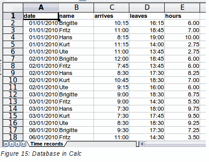The width and height of the screenshot is (209, 162).
Task: Select row 18 header
Action: (x=13, y=137)
